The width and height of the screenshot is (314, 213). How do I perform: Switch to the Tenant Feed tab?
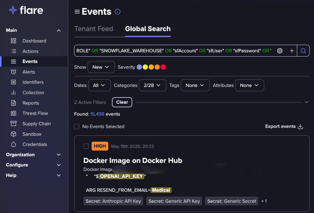pyautogui.click(x=94, y=29)
